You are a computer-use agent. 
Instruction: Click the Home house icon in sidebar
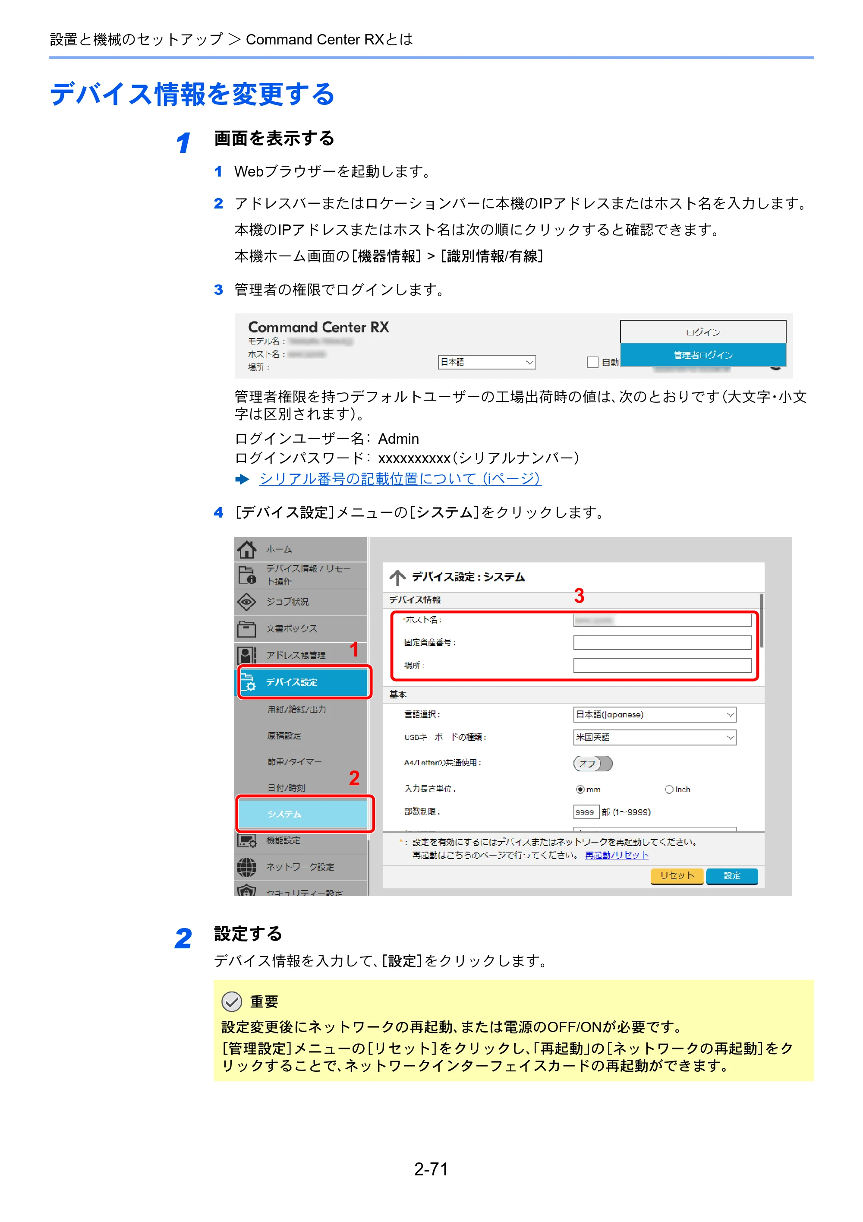[246, 549]
